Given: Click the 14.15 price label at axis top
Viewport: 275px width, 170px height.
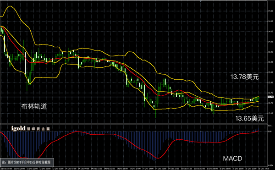Looking at the screenshot, I should tap(270, 11).
